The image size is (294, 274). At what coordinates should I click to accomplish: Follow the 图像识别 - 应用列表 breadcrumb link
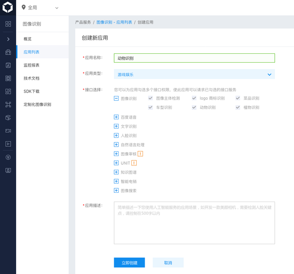114,23
